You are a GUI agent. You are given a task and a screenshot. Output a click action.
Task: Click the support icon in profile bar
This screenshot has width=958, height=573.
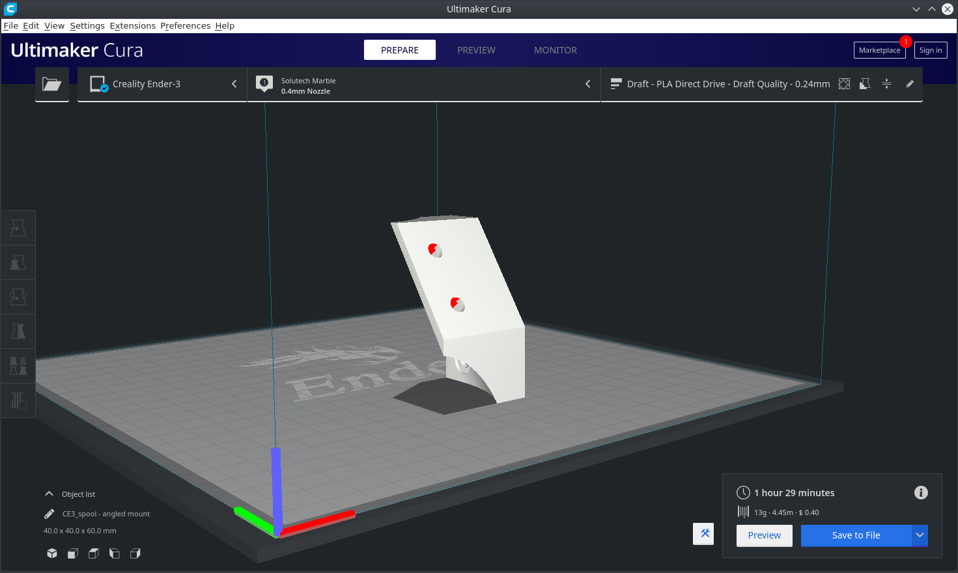point(865,84)
